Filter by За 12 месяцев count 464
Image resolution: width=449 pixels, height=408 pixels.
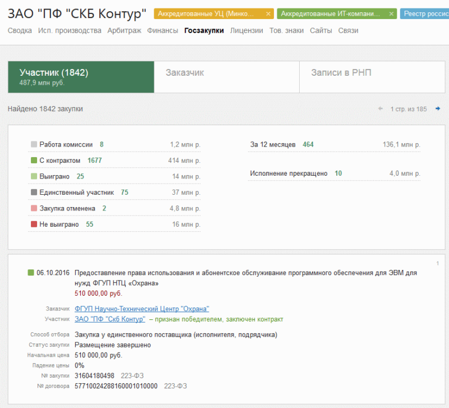click(x=308, y=144)
